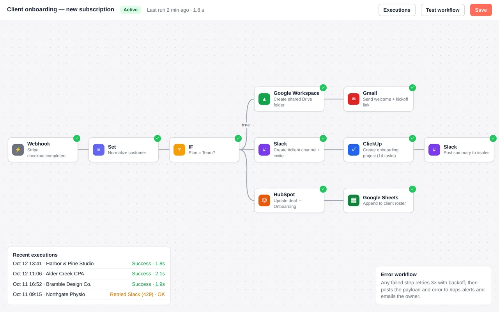Image resolution: width=499 pixels, height=312 pixels.
Task: Click the success check badge on the ClickUp node
Action: pyautogui.click(x=412, y=138)
